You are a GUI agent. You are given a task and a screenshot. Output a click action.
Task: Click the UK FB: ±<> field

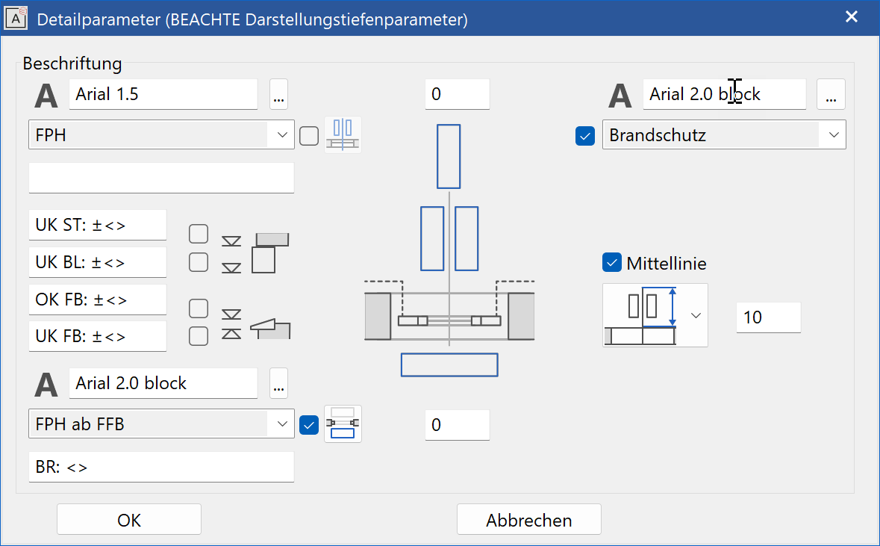tap(98, 336)
